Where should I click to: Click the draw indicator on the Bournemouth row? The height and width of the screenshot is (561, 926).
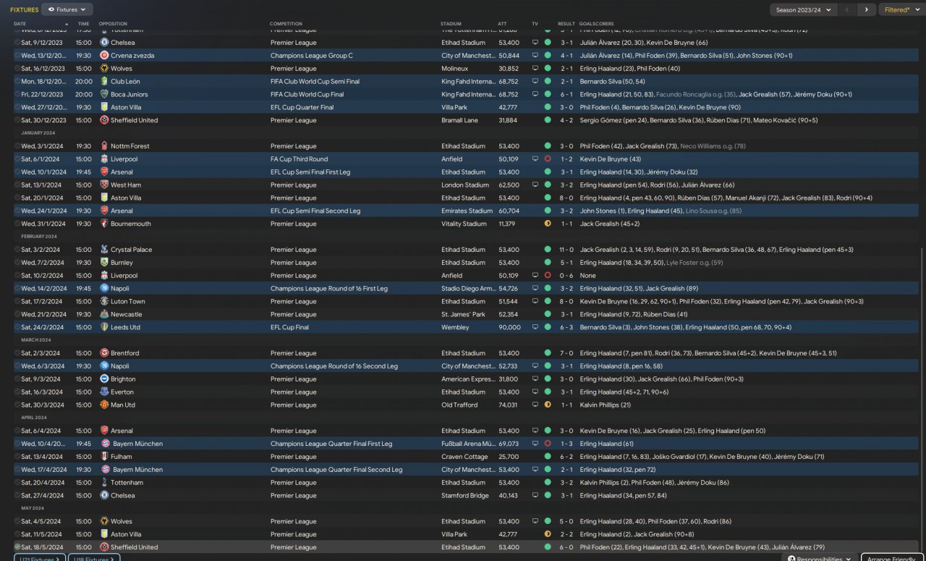coord(548,224)
